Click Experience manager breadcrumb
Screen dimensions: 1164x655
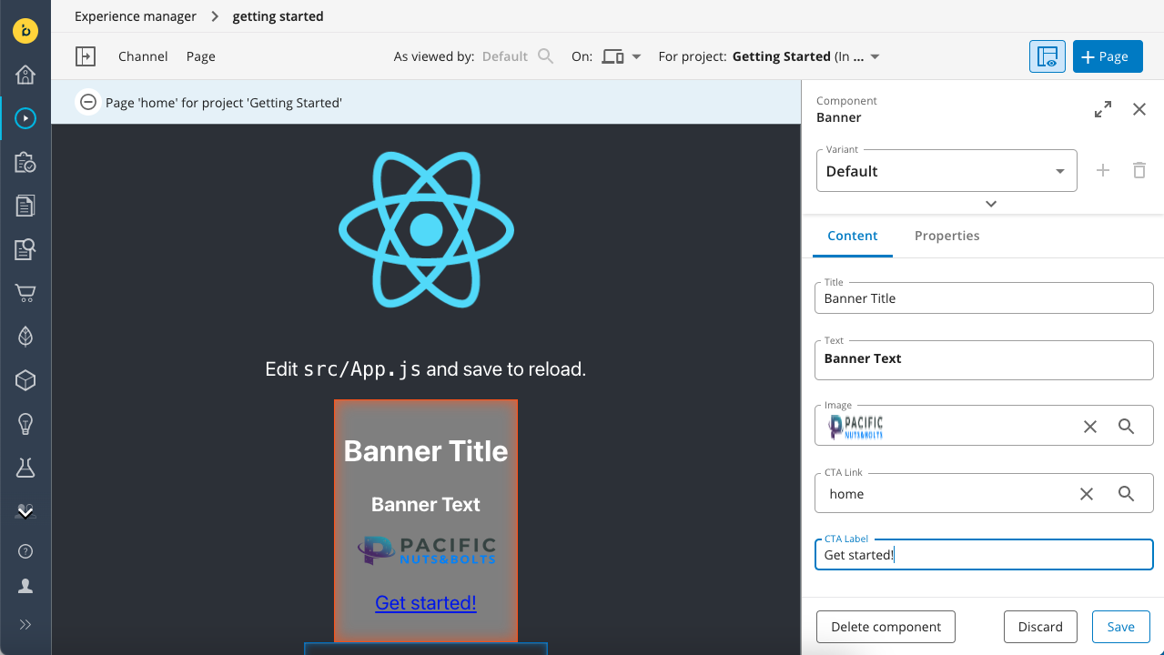pyautogui.click(x=136, y=16)
